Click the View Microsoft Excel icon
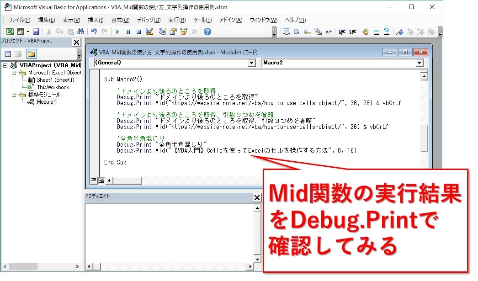The width and height of the screenshot is (478, 281). tap(10, 32)
